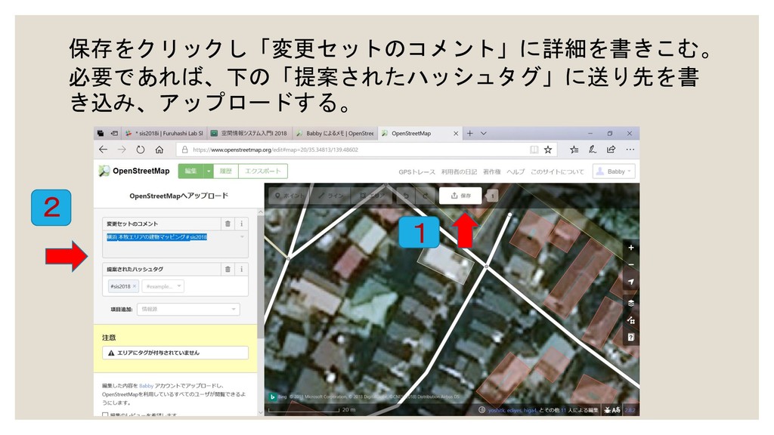The image size is (774, 435).
Task: Tick the review request checkbox
Action: point(105,415)
